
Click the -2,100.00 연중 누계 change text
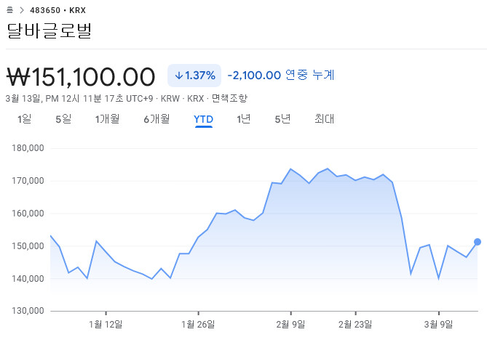pyautogui.click(x=281, y=75)
